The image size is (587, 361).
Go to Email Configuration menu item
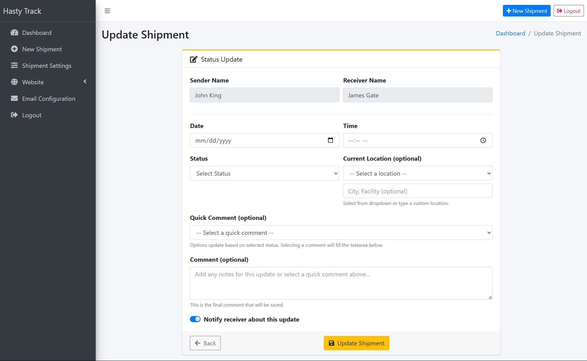pos(49,99)
